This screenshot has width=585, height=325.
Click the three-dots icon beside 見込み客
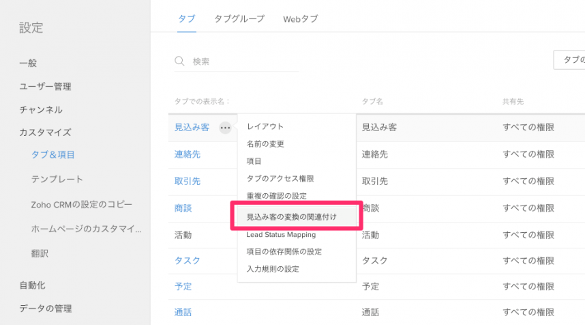[x=225, y=127]
